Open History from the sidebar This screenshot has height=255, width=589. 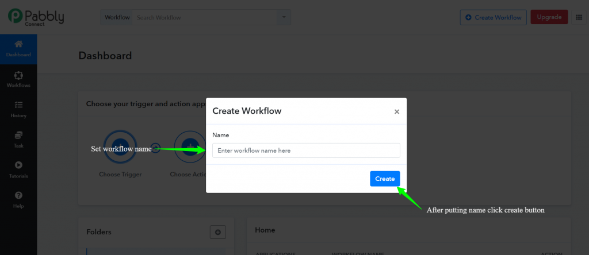point(18,110)
